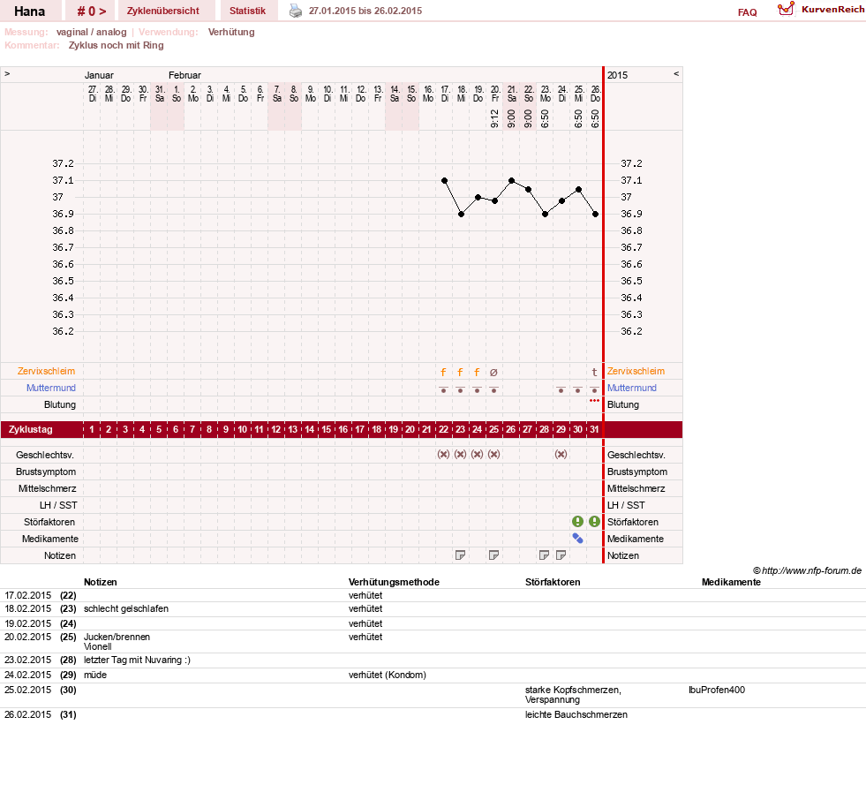This screenshot has width=866, height=800.
Task: Click date range '27.01.2015 bis 26.02.2015'
Action: (x=365, y=11)
